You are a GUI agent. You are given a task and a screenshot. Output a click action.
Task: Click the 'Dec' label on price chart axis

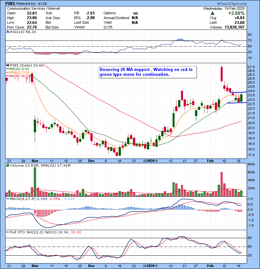(x=91, y=161)
